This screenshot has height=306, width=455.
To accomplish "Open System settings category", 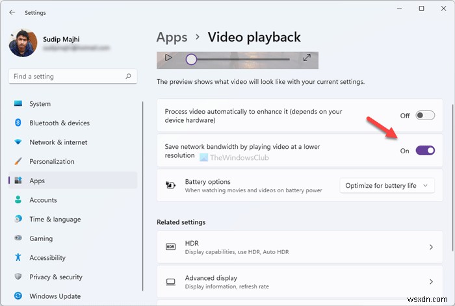I will 73,103.
